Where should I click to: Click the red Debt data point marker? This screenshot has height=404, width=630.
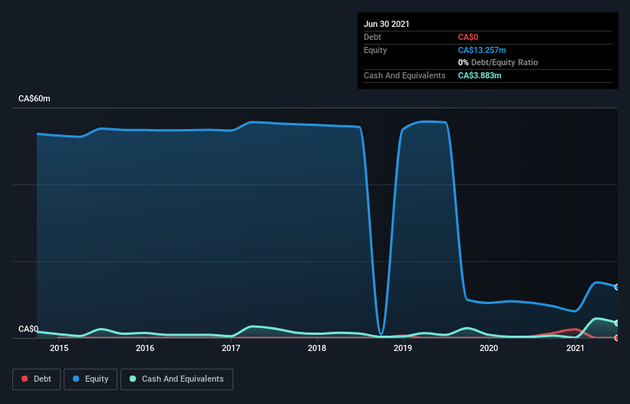[617, 338]
